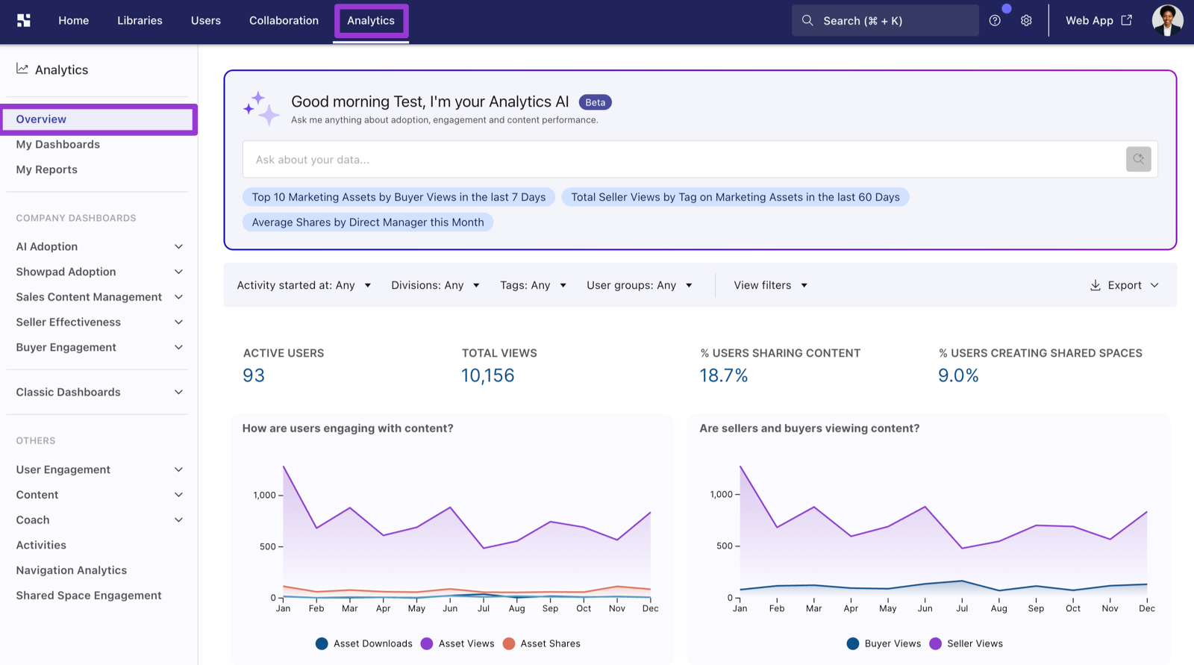Toggle Asset Downloads legend series
This screenshot has width=1194, height=665.
pyautogui.click(x=363, y=643)
